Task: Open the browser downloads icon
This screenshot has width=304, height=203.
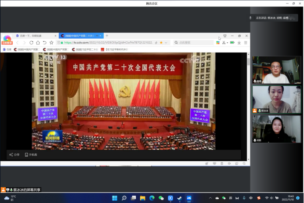Action: pyautogui.click(x=239, y=43)
